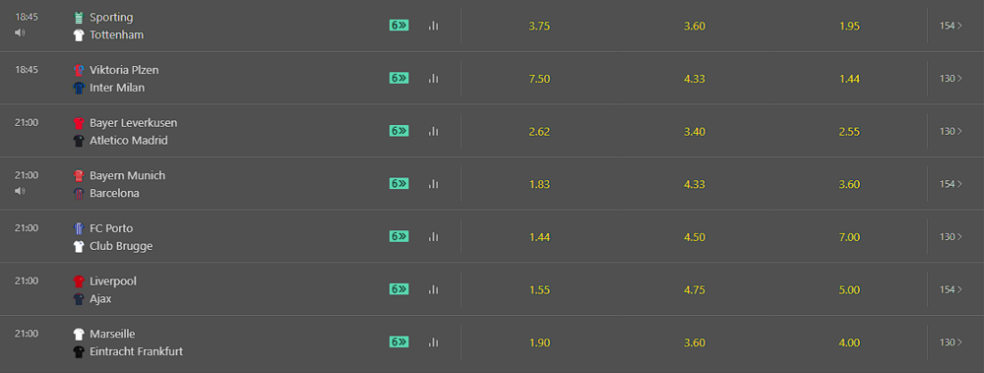Open stats chart for Sporting vs Tottenham

[x=433, y=26]
